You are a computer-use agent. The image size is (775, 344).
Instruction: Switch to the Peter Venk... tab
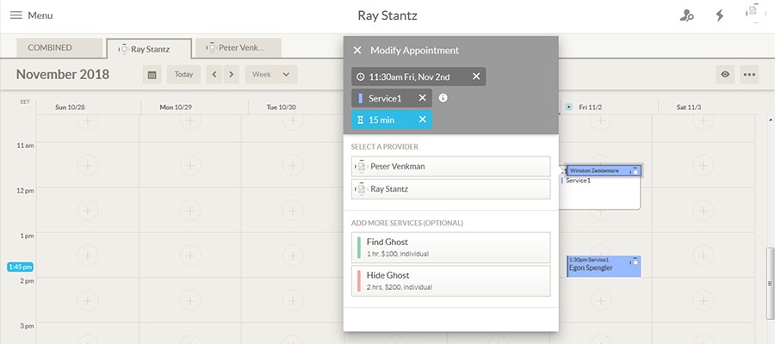point(239,48)
